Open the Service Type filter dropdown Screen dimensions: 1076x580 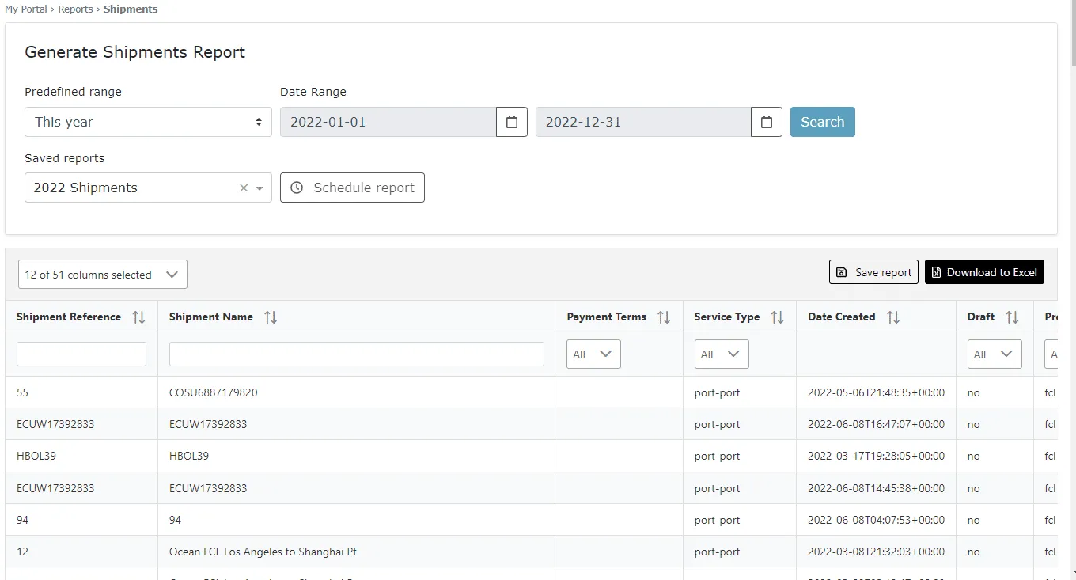[722, 354]
